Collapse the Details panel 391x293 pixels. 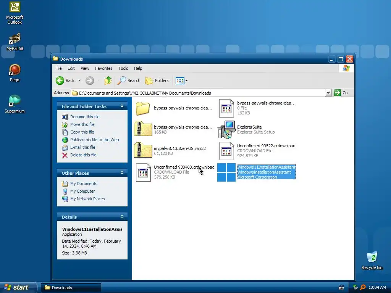point(122,217)
